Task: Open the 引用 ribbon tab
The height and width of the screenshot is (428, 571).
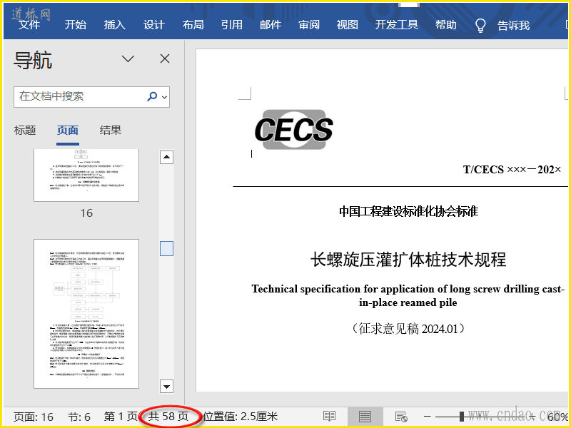Action: pyautogui.click(x=231, y=25)
